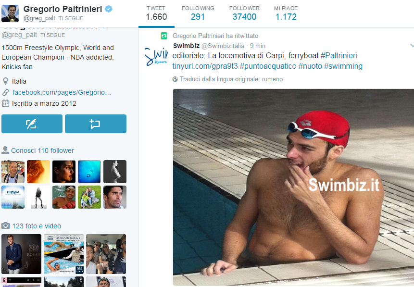Open the FOLLOWING 291 tab
The image size is (414, 287).
198,14
